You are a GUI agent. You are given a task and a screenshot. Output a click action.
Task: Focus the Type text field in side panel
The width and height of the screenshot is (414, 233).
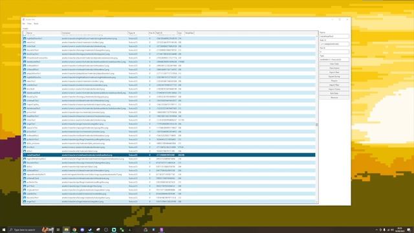point(334,60)
